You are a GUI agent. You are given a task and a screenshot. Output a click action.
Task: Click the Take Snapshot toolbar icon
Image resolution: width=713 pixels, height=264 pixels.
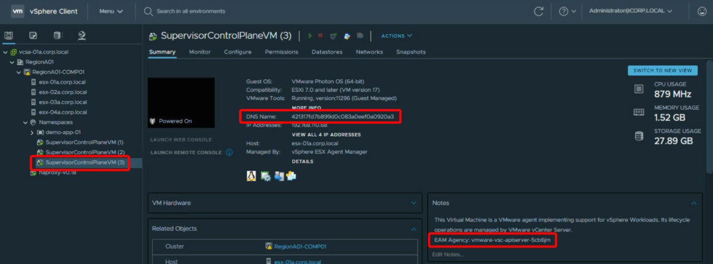tap(360, 36)
